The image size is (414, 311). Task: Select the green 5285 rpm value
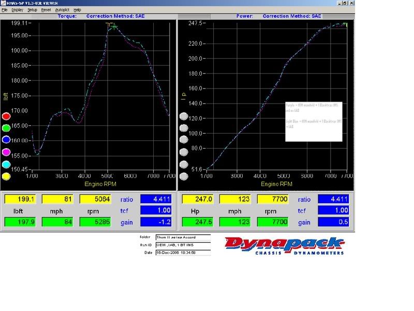[95, 222]
